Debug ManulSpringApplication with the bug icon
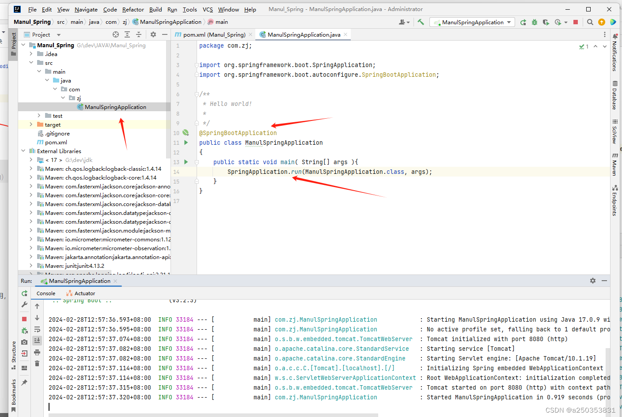This screenshot has height=417, width=622. 535,22
